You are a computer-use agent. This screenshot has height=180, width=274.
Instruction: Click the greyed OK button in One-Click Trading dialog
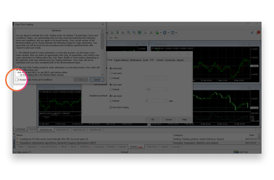(81, 79)
